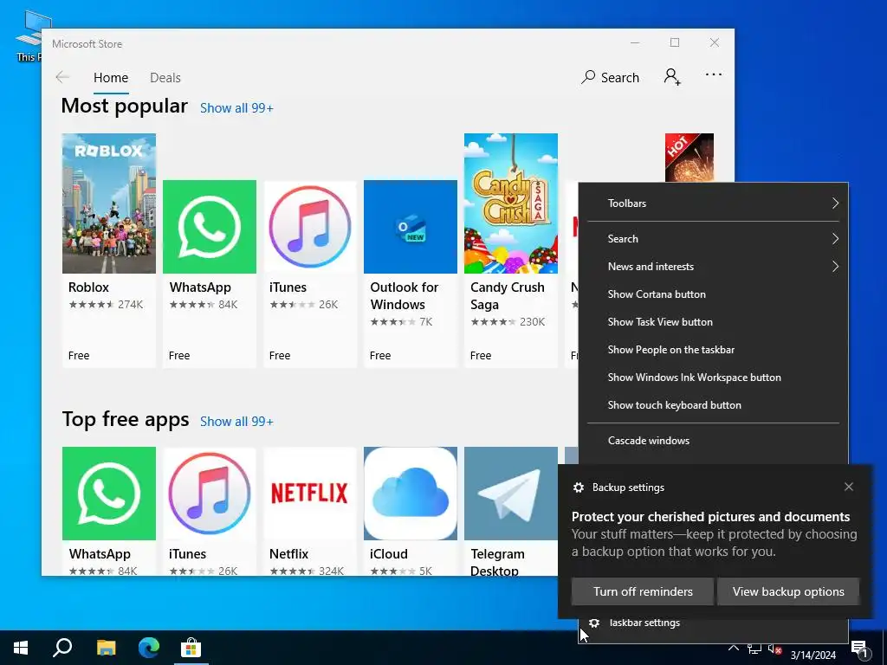
Task: Open the Windows Start menu
Action: pos(21,648)
